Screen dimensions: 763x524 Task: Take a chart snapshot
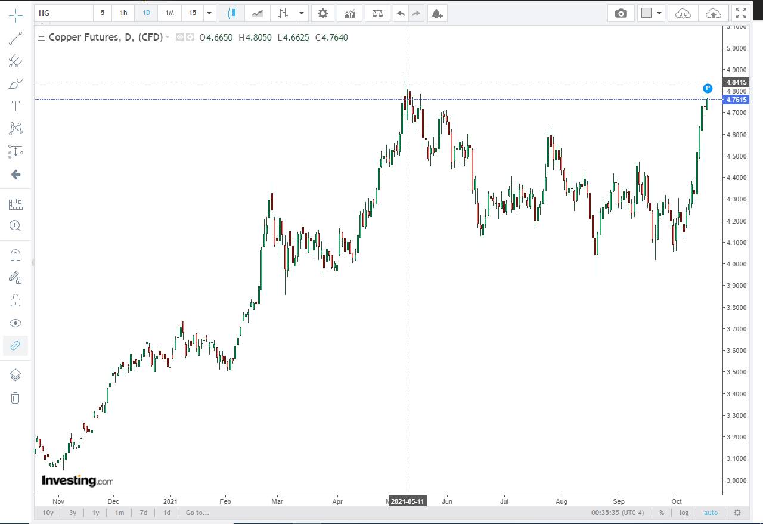click(x=621, y=13)
